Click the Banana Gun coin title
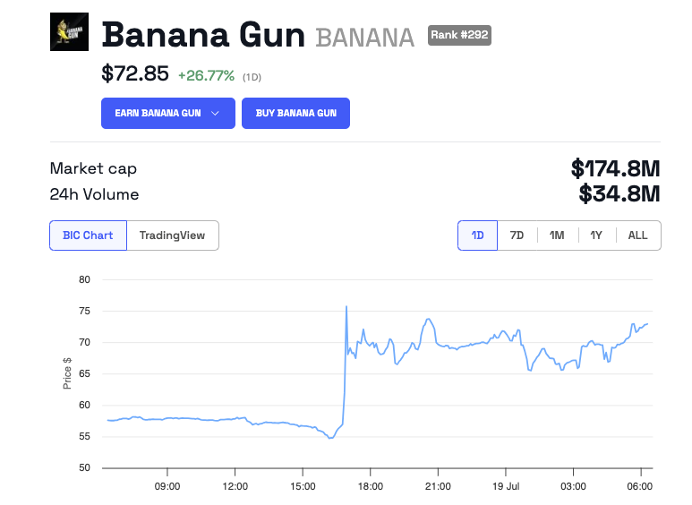 click(203, 35)
